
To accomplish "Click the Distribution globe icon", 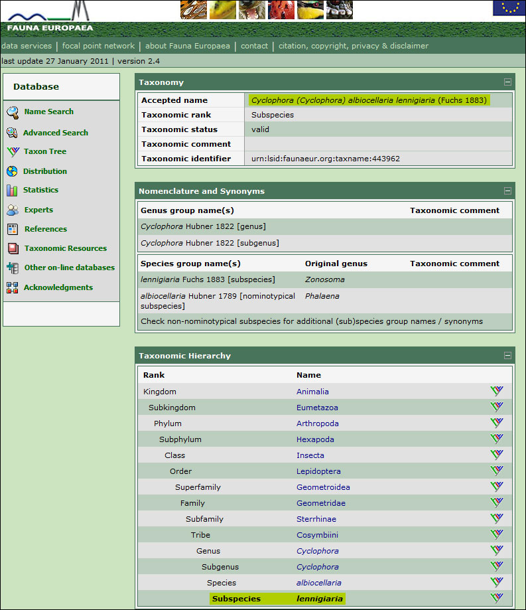I will tap(12, 171).
